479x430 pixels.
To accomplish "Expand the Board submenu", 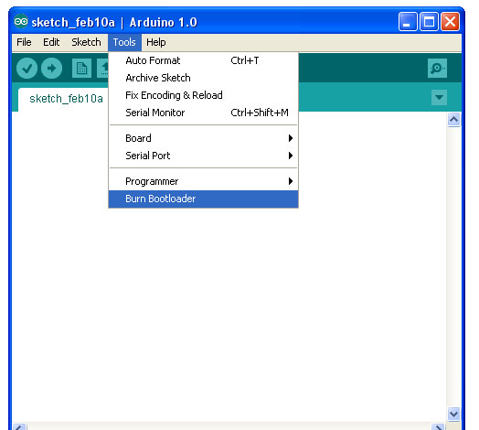I will (204, 138).
